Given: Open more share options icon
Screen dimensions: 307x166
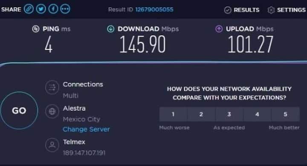Looking at the screenshot, I should [x=65, y=9].
